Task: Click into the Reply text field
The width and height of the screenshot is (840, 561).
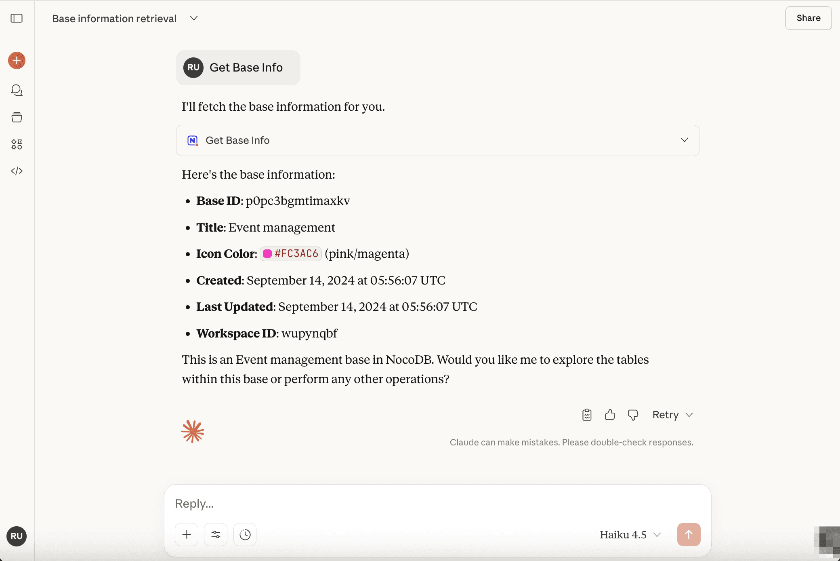Action: click(404, 504)
